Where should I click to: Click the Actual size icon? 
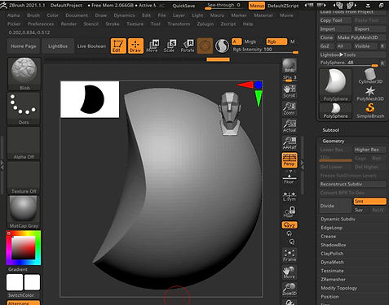[x=290, y=126]
